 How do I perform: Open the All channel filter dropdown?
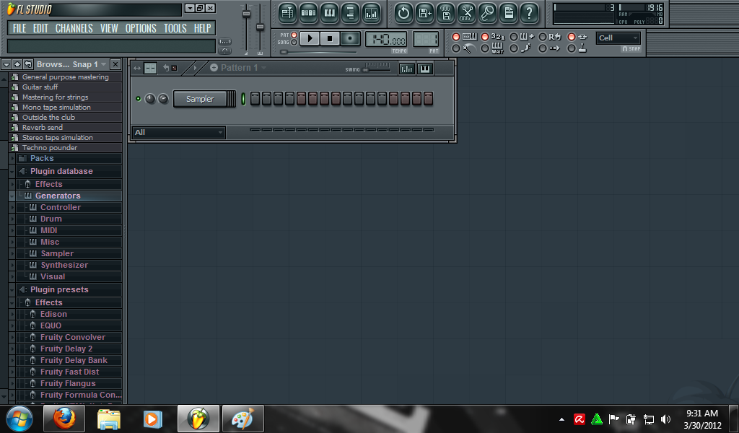pos(179,132)
